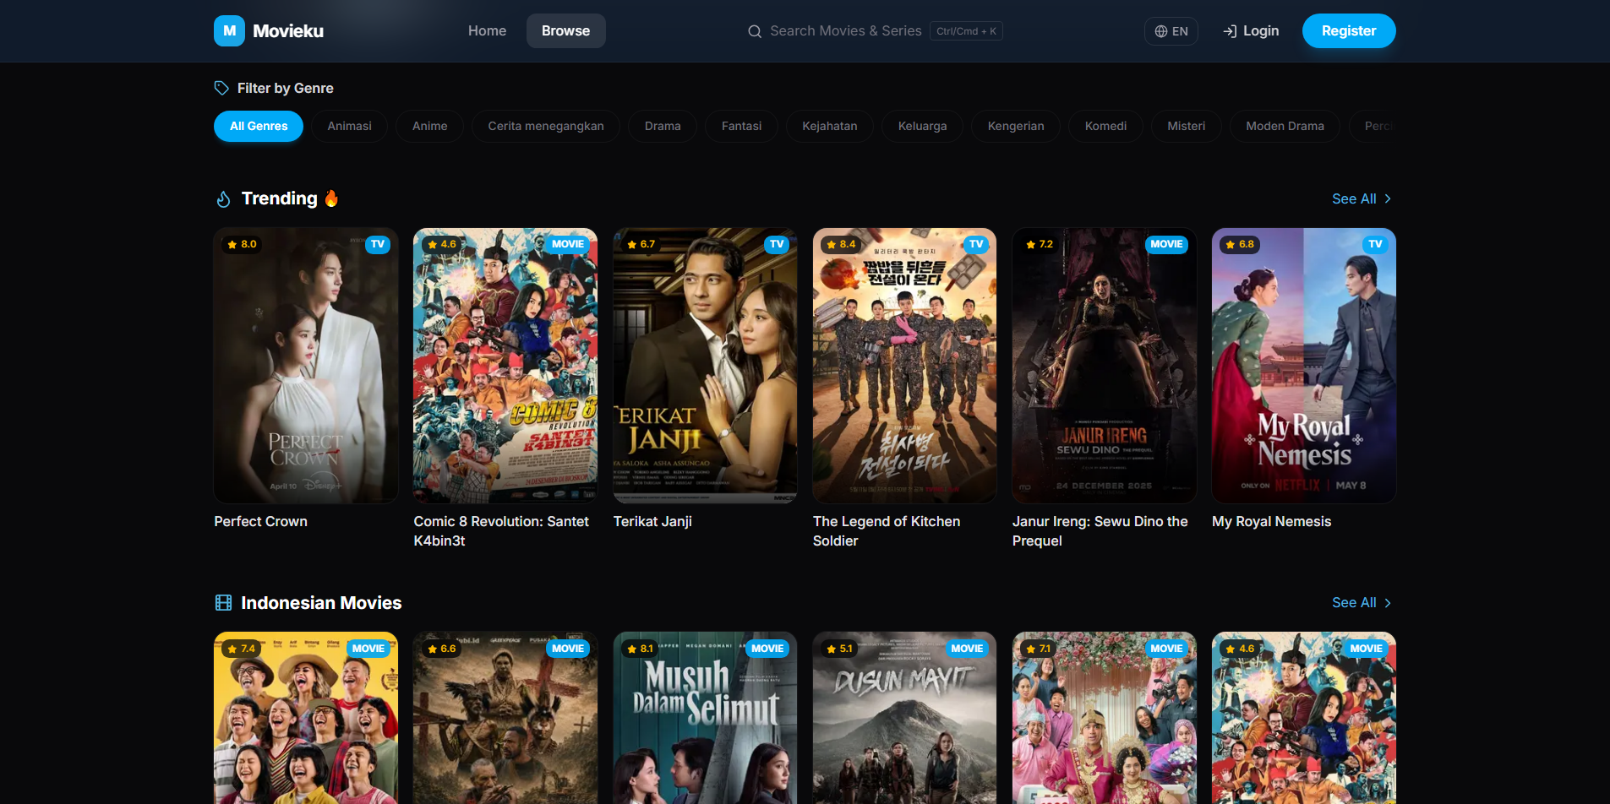Click the film strip icon by Indonesian Movies

click(223, 603)
